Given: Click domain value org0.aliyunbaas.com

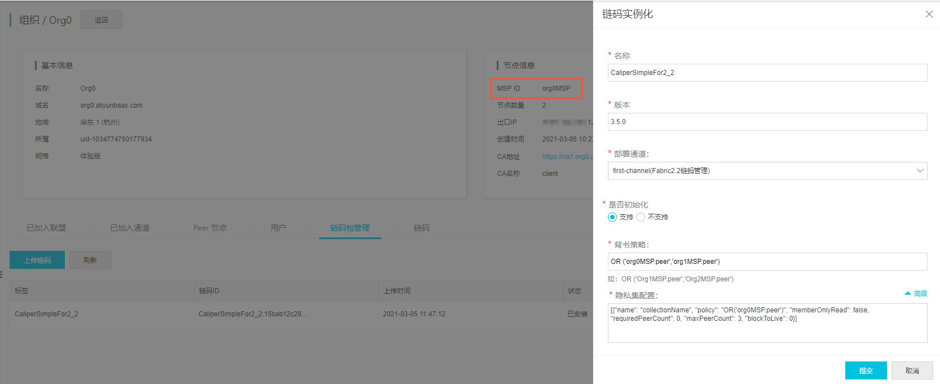Looking at the screenshot, I should pyautogui.click(x=111, y=105).
